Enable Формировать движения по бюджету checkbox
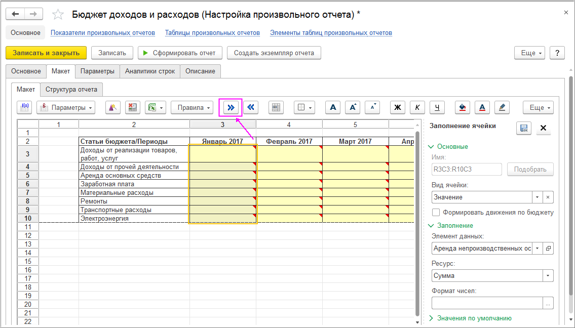575x328 pixels. click(x=436, y=212)
